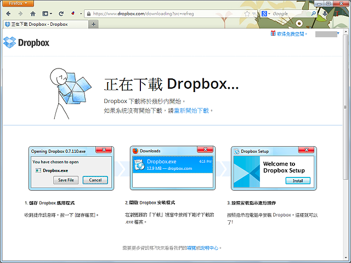The height and width of the screenshot is (263, 351).
Task: Open the Google search engine selector
Action: pyautogui.click(x=265, y=14)
